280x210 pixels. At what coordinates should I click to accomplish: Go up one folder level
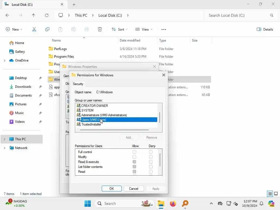pyautogui.click(x=34, y=15)
